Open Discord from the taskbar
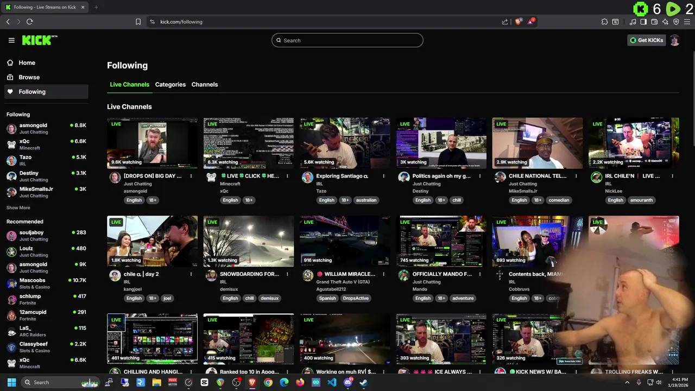 tap(347, 382)
